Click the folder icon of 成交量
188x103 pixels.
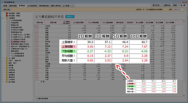tap(7, 68)
